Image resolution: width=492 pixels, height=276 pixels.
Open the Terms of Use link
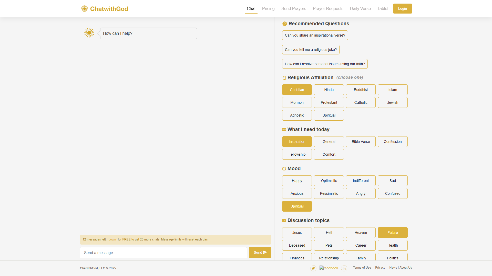tap(362, 268)
